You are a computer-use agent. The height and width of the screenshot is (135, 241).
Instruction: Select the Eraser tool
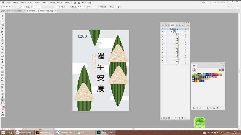click(2, 50)
